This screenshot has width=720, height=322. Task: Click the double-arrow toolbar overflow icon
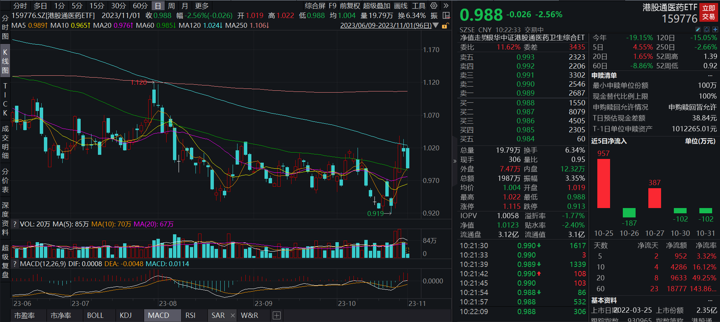(446, 6)
